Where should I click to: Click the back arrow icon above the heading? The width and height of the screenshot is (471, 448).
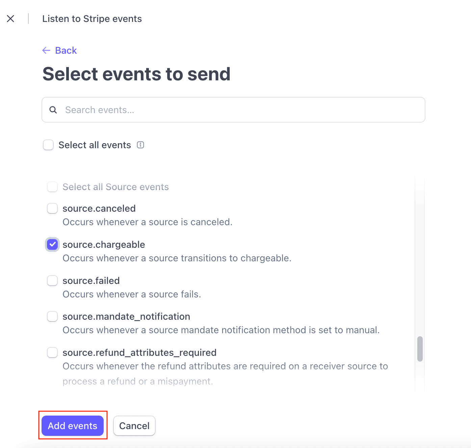tap(46, 50)
